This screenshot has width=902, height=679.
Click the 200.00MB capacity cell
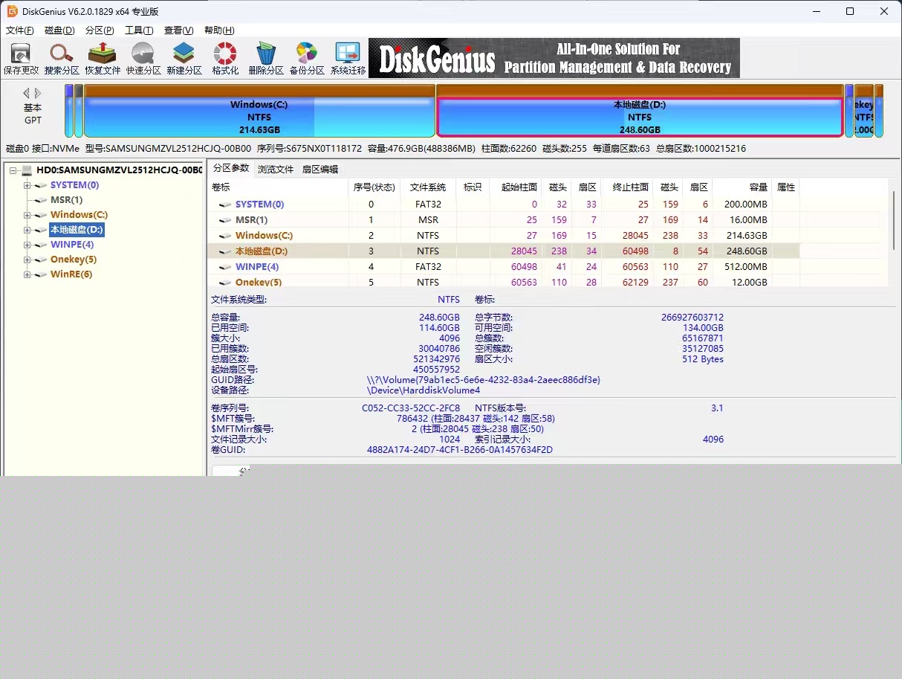point(745,204)
